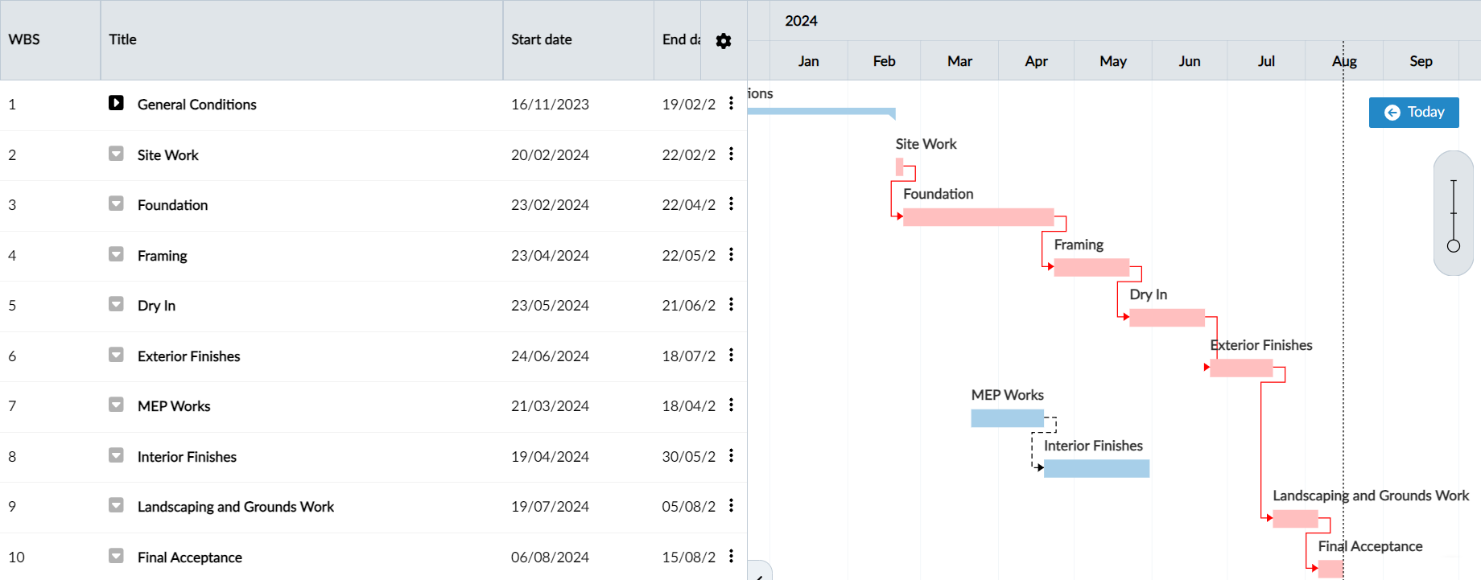Click the WBS column header

point(24,39)
